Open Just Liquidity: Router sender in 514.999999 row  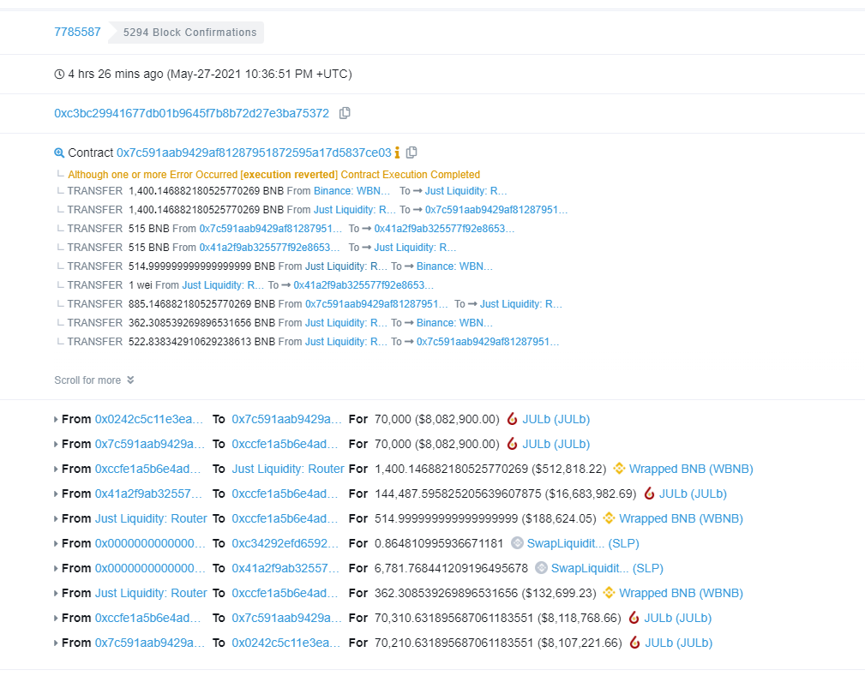click(151, 518)
